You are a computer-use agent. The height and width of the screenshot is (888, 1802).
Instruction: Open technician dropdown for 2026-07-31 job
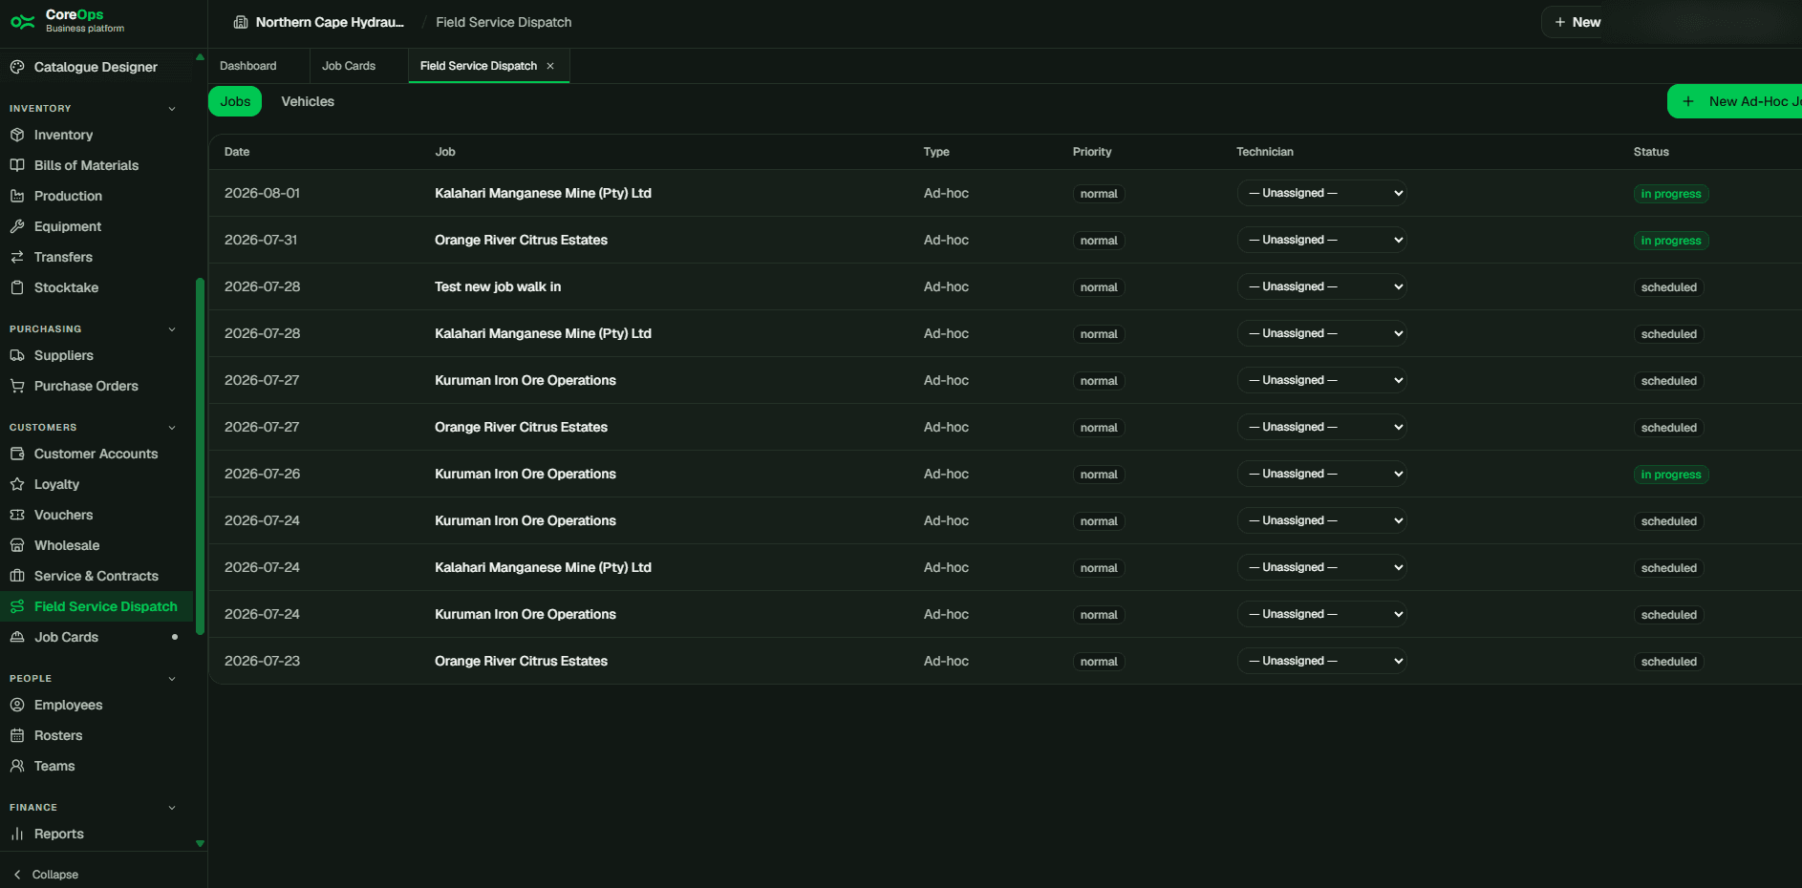click(x=1322, y=240)
